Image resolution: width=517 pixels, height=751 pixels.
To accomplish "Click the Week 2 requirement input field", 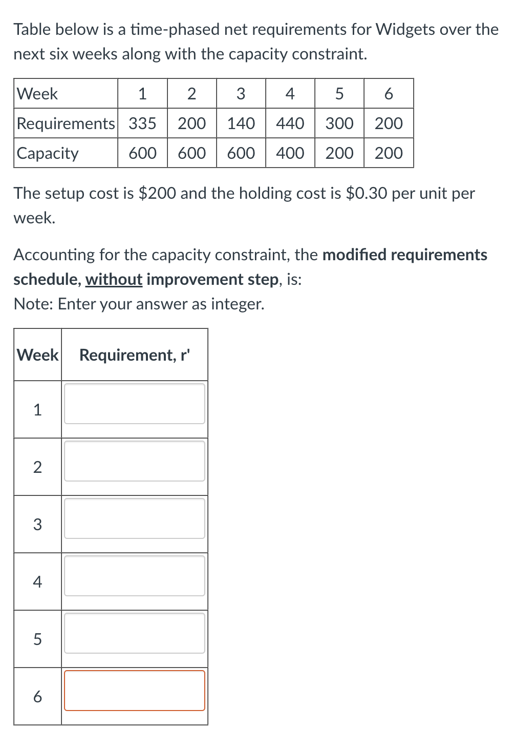I will (134, 462).
